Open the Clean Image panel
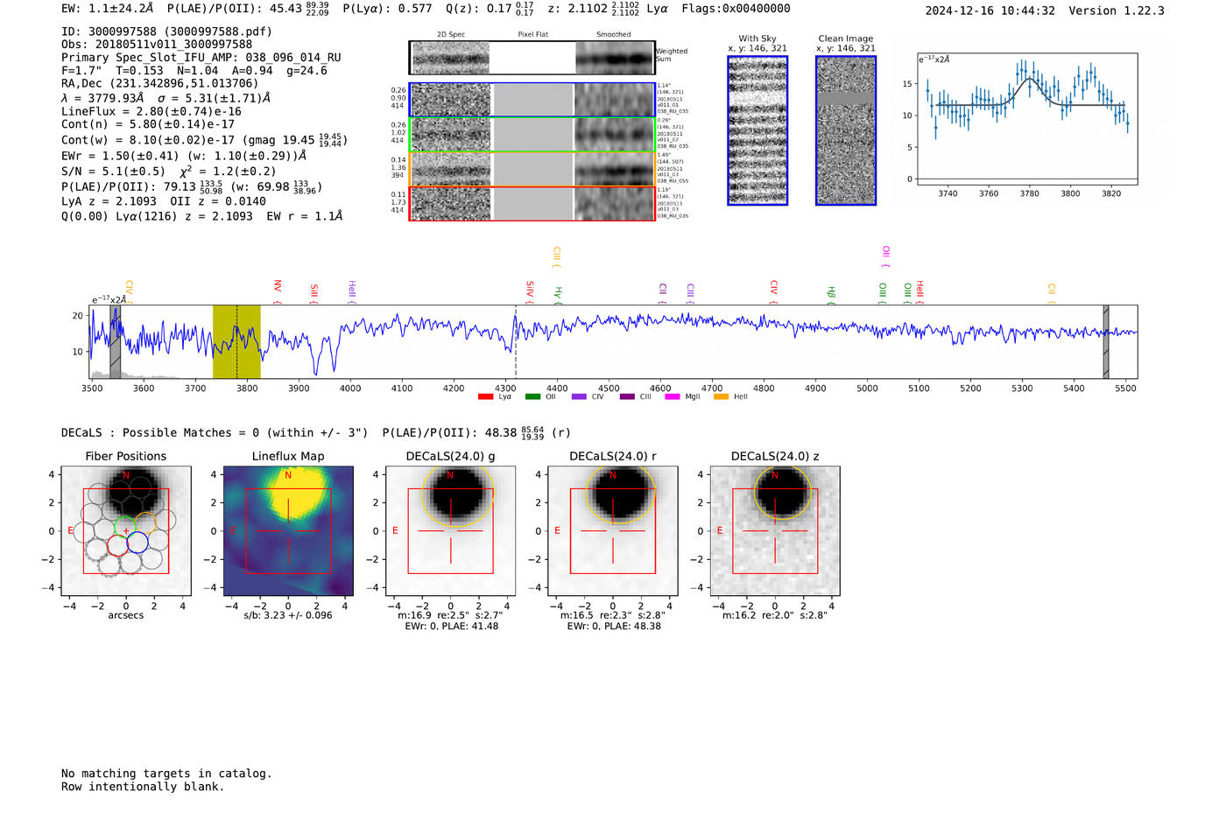Viewport: 1226px width, 834px height. point(846,130)
